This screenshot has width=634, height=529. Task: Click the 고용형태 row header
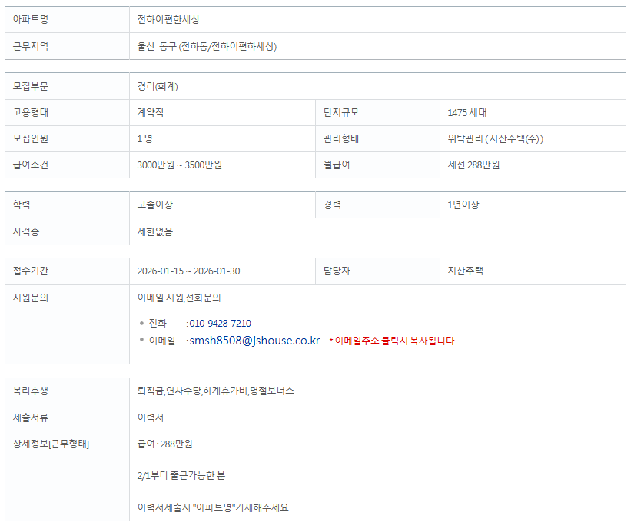tap(30, 112)
